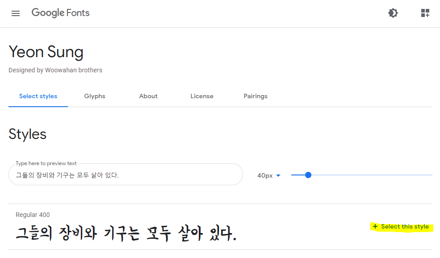
Task: Open the License tab
Action: 202,96
